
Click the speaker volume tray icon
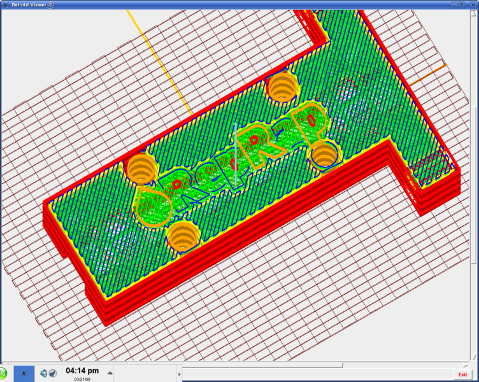pyautogui.click(x=44, y=373)
